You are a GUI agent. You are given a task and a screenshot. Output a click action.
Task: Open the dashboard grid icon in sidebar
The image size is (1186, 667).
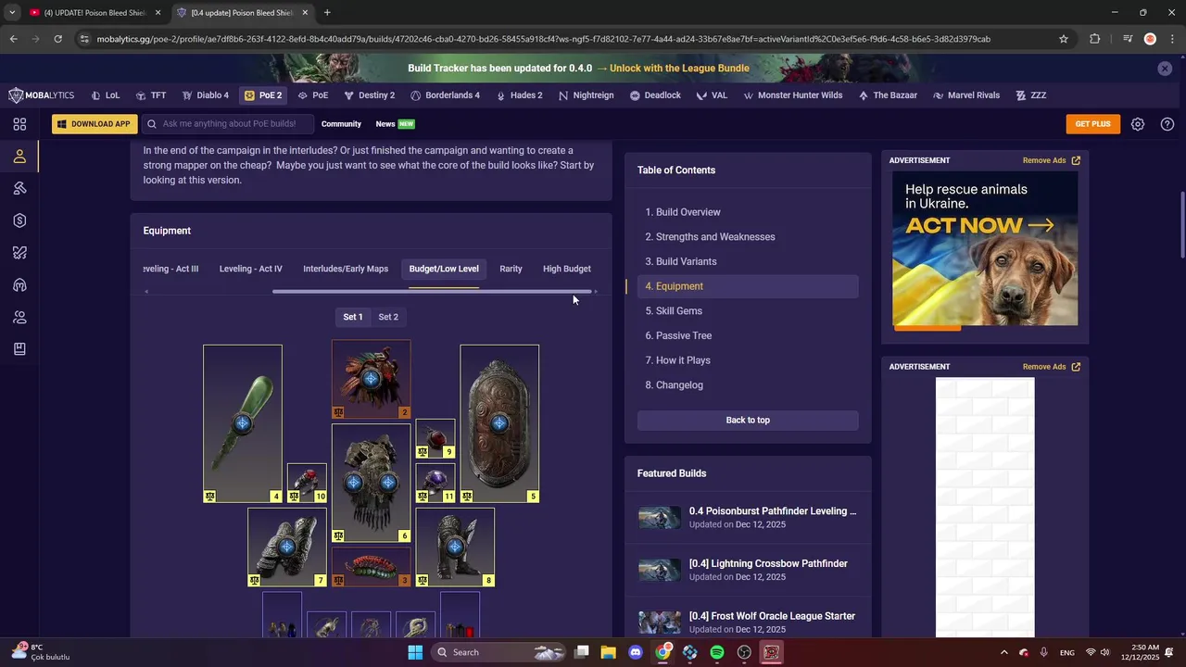pos(19,124)
